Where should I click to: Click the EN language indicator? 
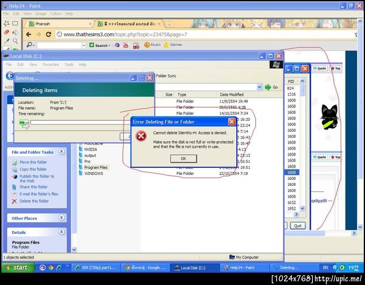325,267
